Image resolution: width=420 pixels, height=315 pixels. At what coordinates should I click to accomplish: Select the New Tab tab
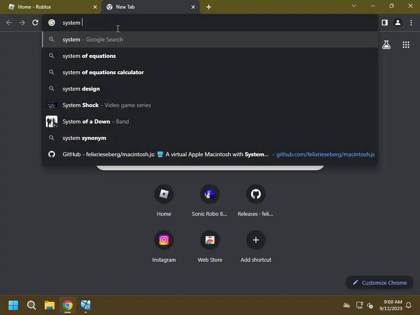coord(151,7)
